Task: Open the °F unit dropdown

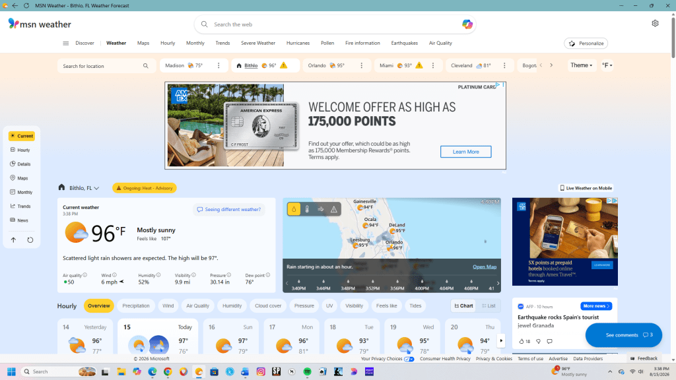Action: tap(607, 65)
